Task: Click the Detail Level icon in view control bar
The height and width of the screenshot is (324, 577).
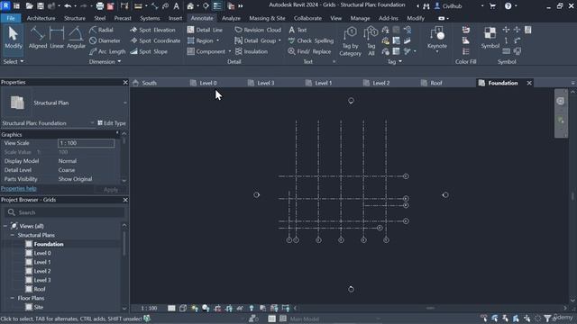Action: [x=171, y=308]
